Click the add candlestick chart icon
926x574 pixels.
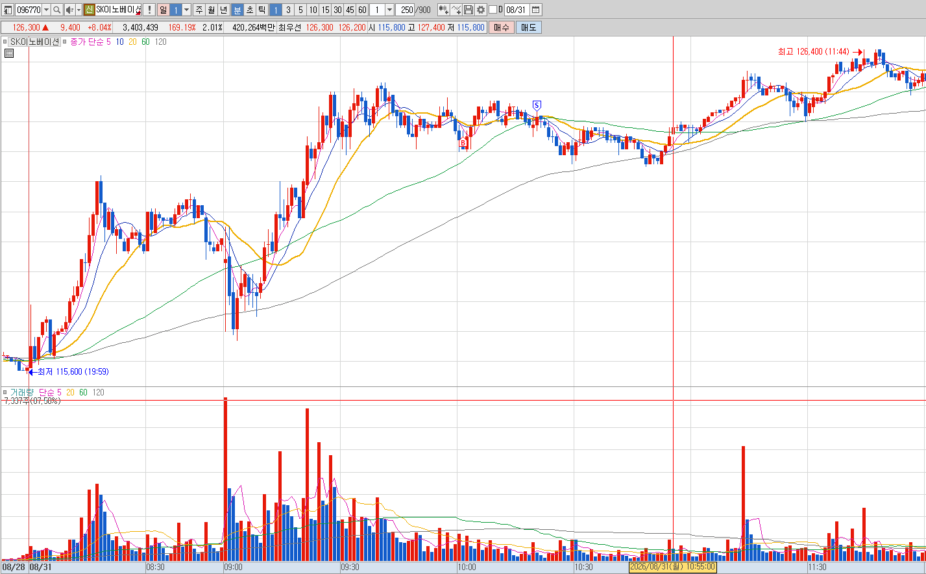[444, 10]
